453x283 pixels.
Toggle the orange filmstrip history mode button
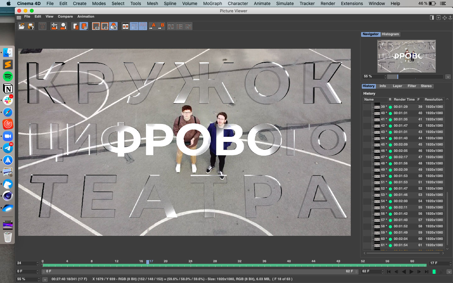tap(84, 26)
